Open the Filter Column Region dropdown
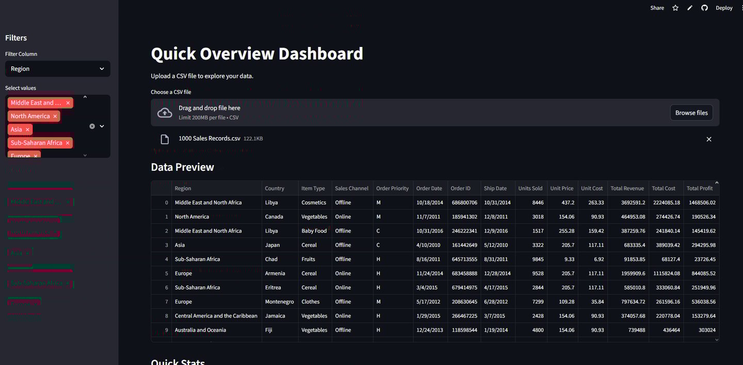The image size is (743, 365). point(57,69)
